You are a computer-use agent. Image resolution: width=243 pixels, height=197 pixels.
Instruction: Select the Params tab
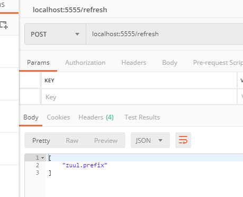(38, 63)
